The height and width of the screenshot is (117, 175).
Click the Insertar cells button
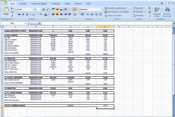(x=139, y=8)
